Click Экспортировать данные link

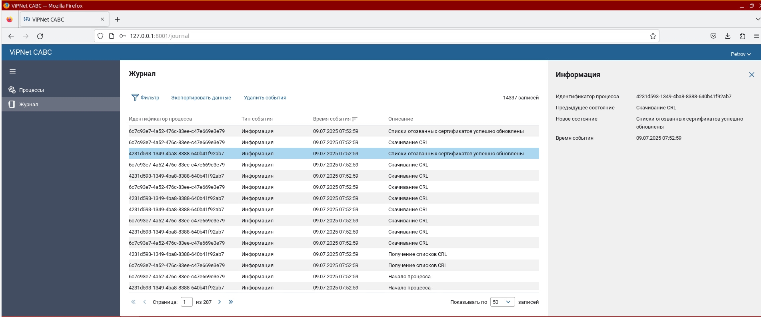pyautogui.click(x=201, y=98)
